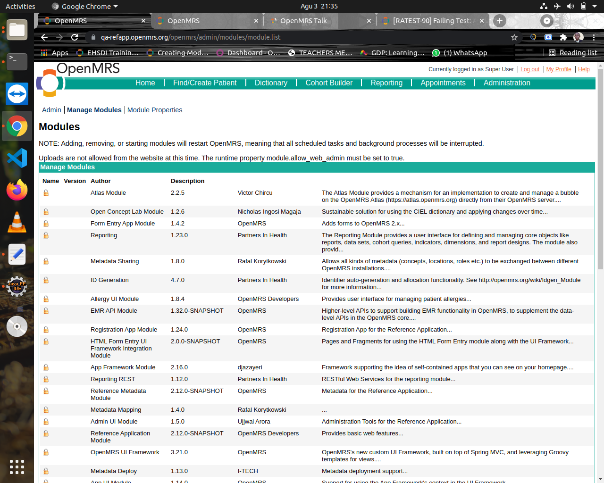Launch Visual Studio Code from the dock
The width and height of the screenshot is (604, 483).
(x=17, y=158)
